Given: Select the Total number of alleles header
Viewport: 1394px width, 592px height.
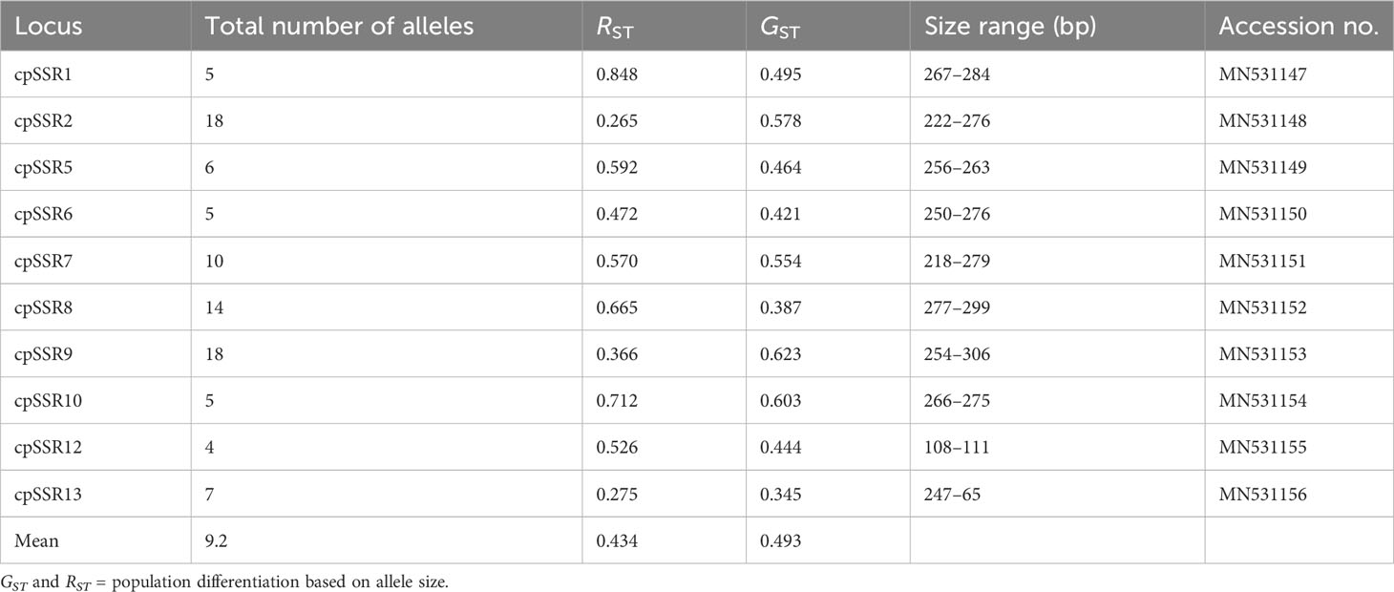Looking at the screenshot, I should 340,27.
